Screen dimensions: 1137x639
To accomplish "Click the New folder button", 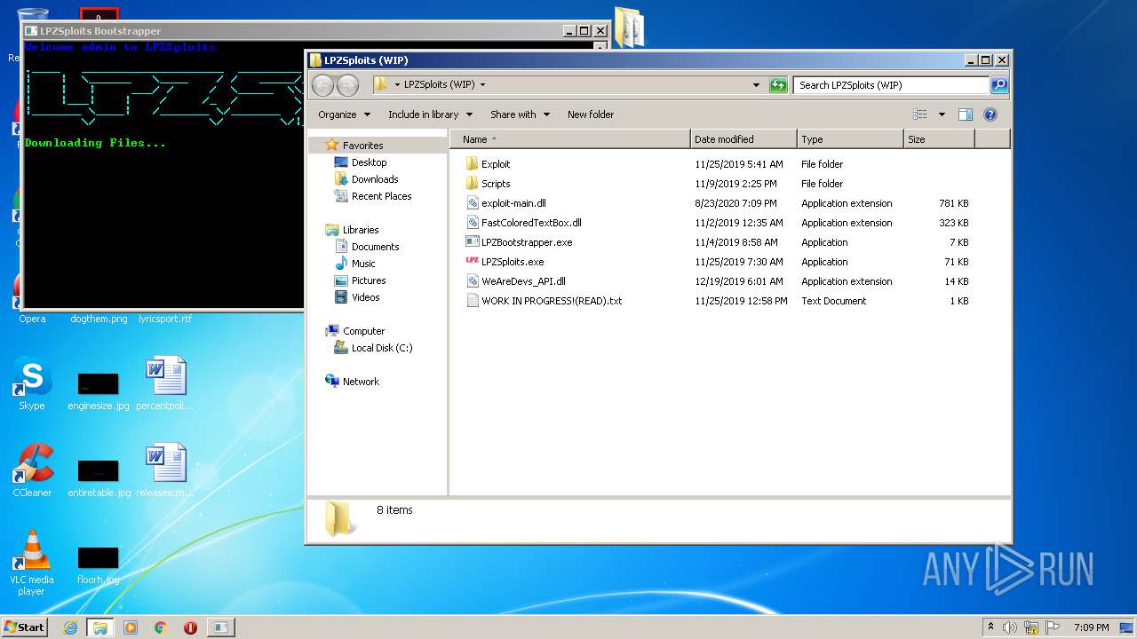I will (591, 114).
